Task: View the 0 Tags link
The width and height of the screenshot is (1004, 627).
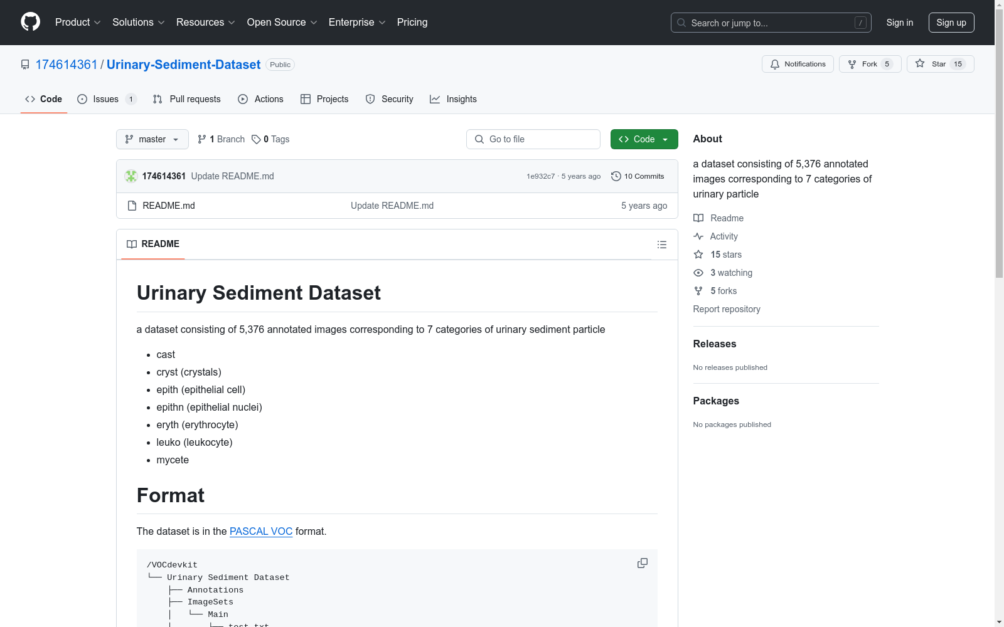Action: (x=270, y=139)
